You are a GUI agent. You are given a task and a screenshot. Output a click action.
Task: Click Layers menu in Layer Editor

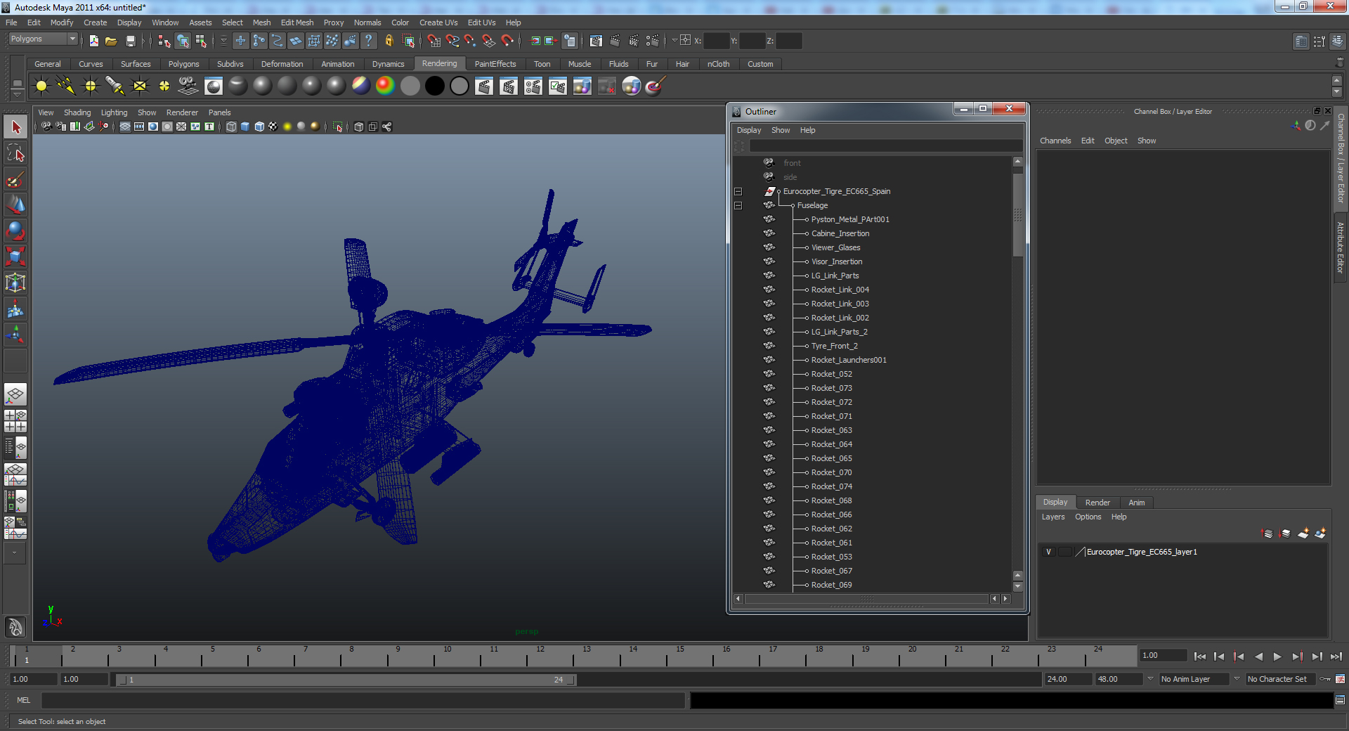click(x=1053, y=517)
